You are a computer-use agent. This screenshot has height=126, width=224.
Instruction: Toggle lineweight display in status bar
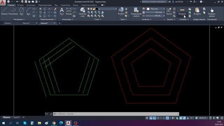pos(173,118)
